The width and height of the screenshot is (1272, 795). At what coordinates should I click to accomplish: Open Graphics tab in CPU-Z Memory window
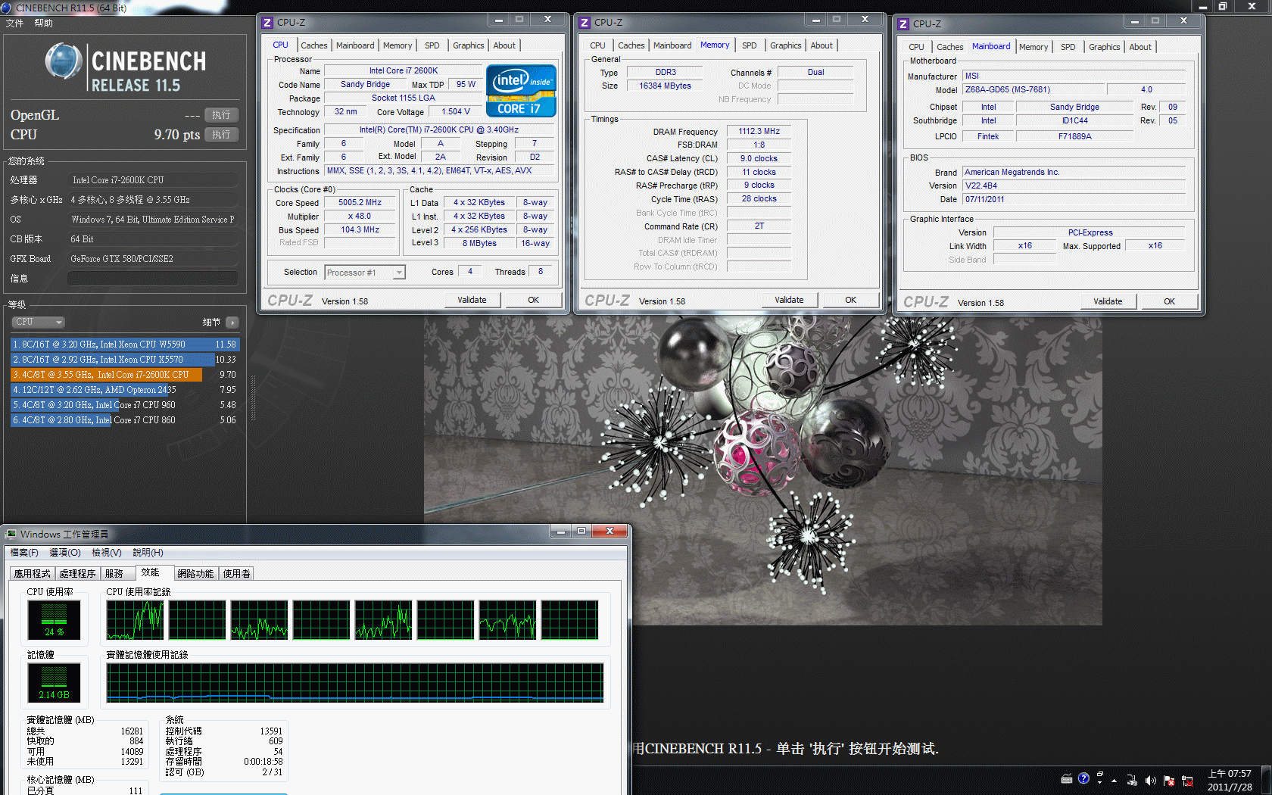(785, 45)
